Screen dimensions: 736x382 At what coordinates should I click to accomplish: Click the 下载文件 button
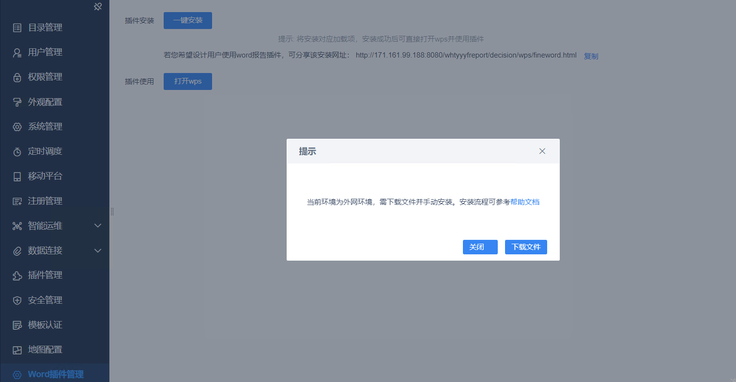tap(526, 247)
